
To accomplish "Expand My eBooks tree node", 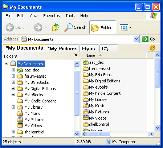I will tap(13, 94).
